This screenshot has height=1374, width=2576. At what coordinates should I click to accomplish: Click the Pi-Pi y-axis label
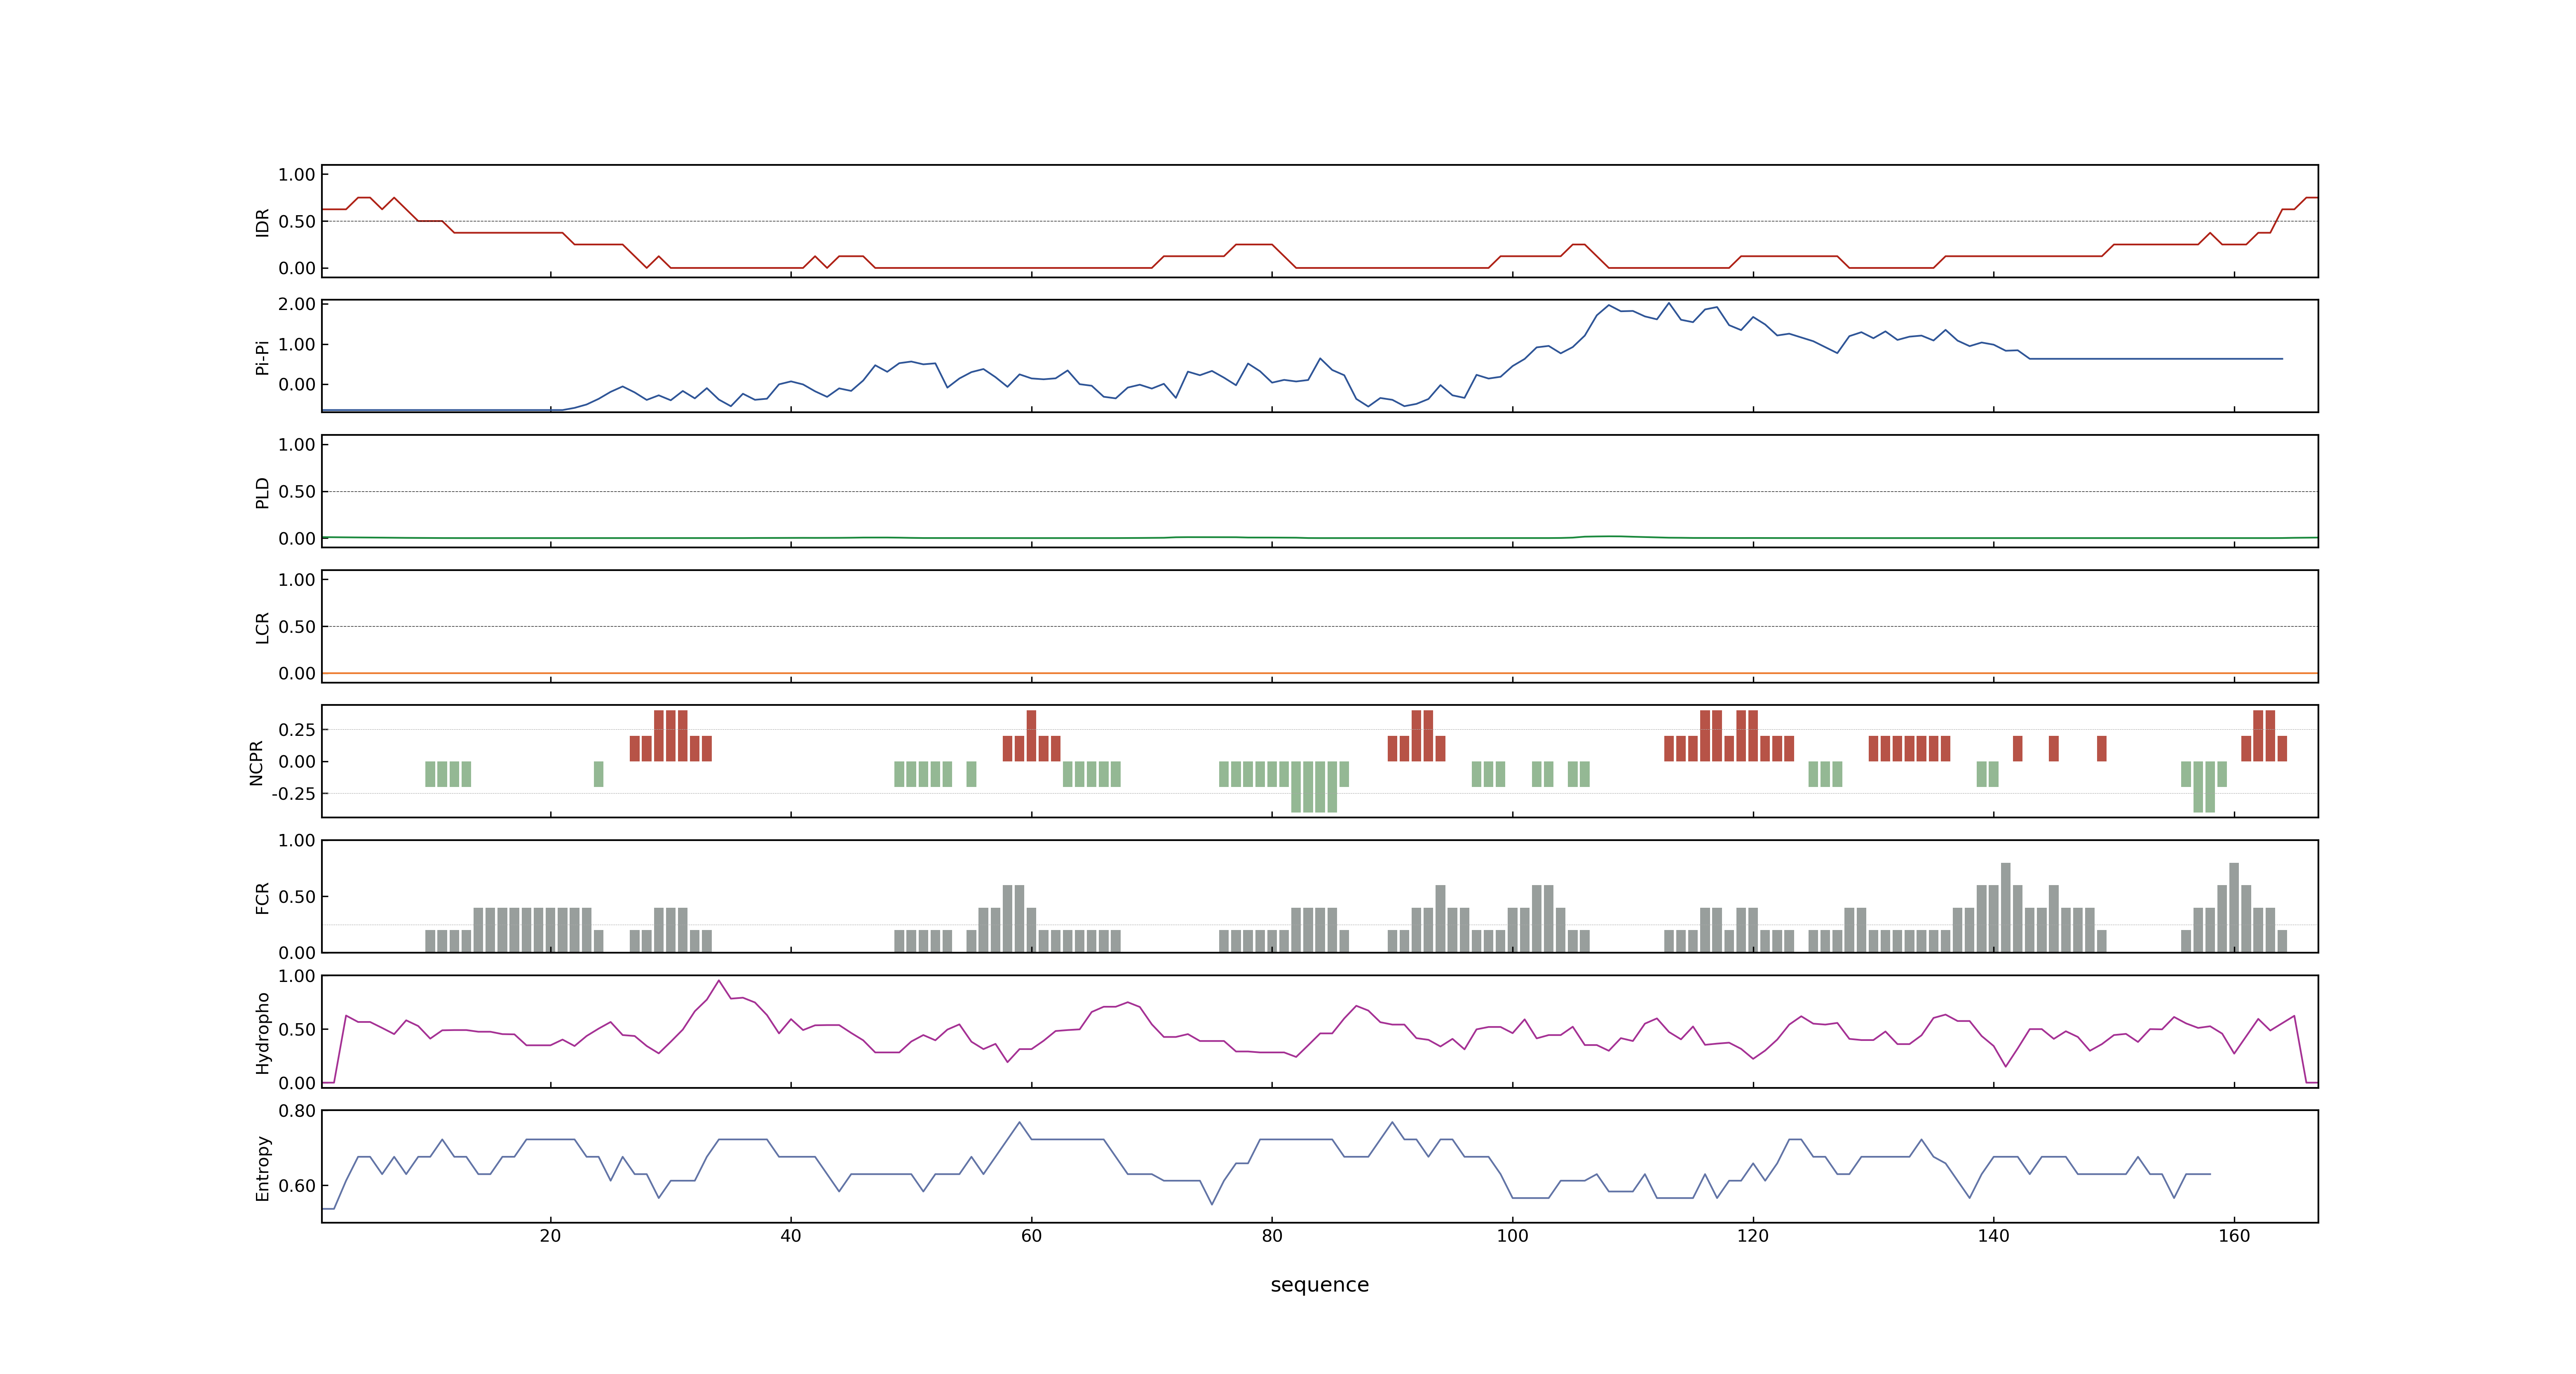(x=262, y=357)
